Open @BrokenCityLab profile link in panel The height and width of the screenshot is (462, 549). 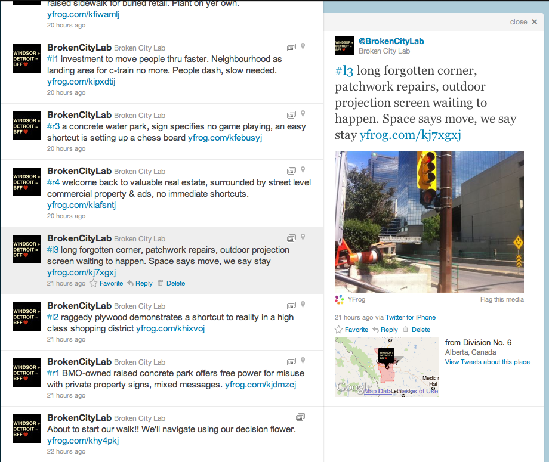pyautogui.click(x=391, y=41)
